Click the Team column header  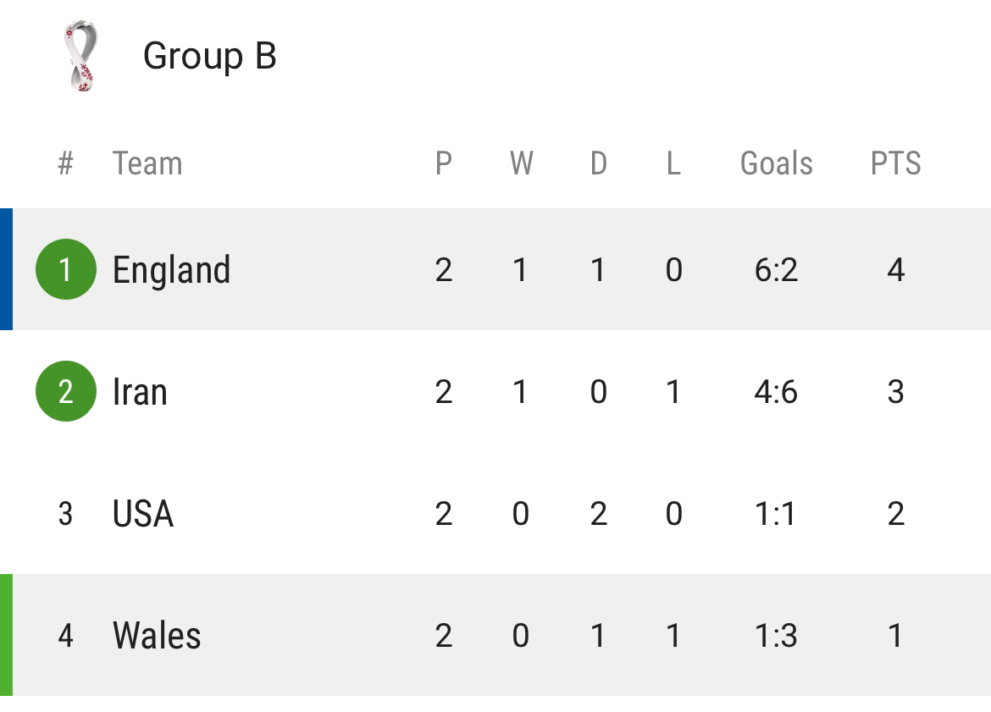tap(147, 163)
